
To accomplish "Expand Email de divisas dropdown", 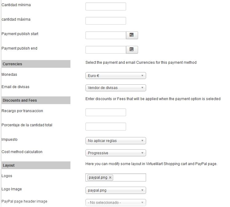I will point(116,88).
